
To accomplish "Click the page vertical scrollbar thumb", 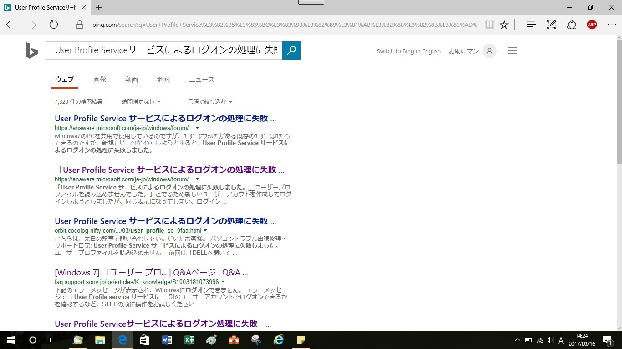I will coord(619,103).
